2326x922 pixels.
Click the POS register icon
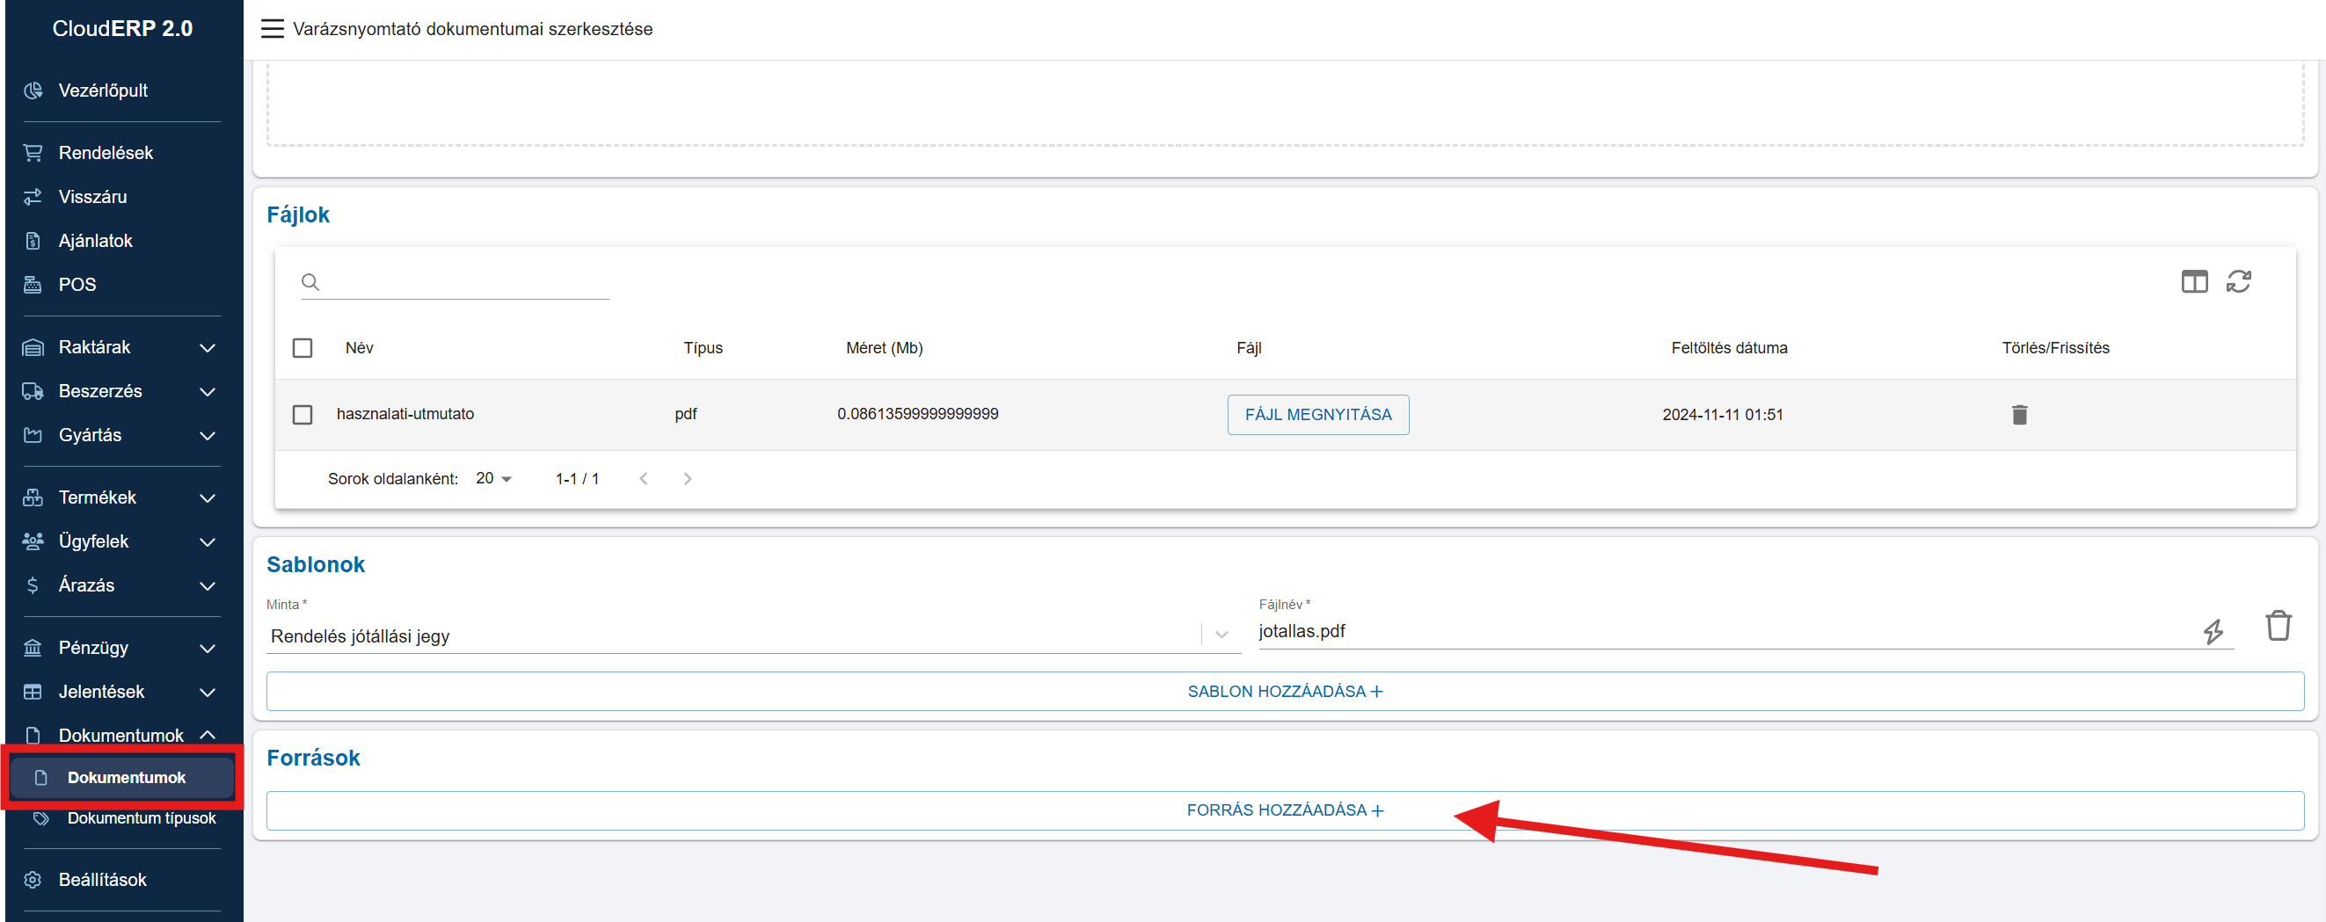[x=33, y=284]
